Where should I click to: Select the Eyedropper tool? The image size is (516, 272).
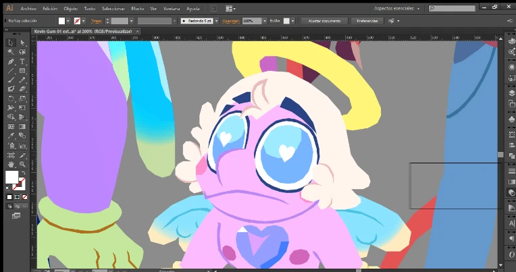tap(11, 136)
